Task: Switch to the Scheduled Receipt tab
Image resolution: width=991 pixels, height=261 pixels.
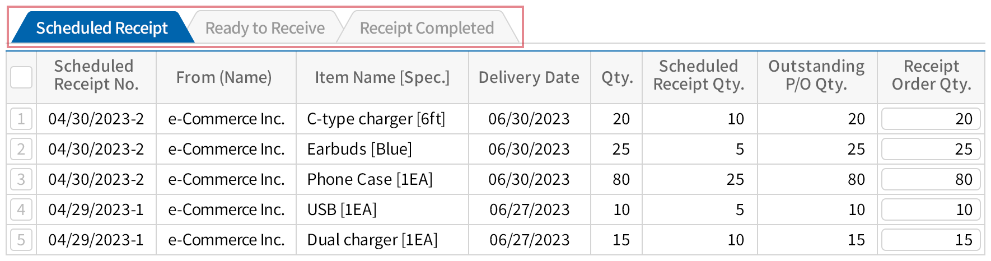Action: point(101,28)
